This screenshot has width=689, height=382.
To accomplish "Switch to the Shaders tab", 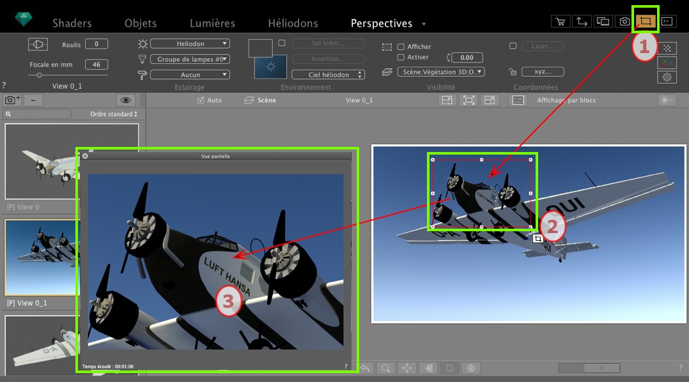I will [x=72, y=23].
